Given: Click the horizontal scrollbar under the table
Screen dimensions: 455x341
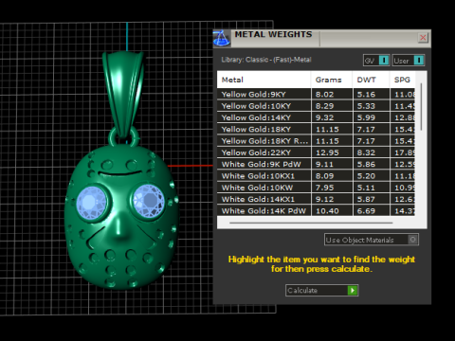Looking at the screenshot, I should [311, 223].
